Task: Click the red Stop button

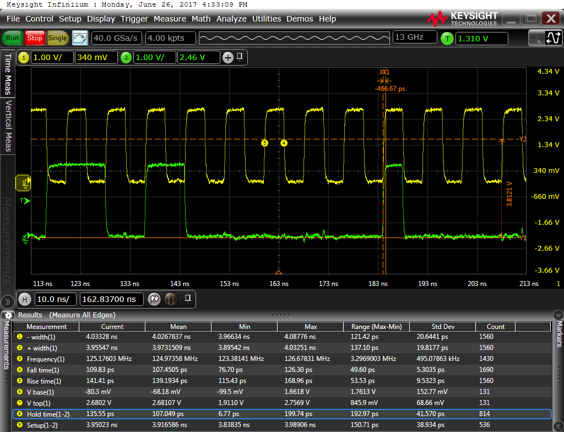Action: pos(35,38)
